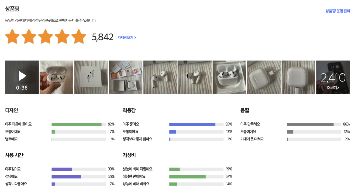355x191 pixels.
Task: Click the 5,842 review count
Action: click(x=103, y=37)
